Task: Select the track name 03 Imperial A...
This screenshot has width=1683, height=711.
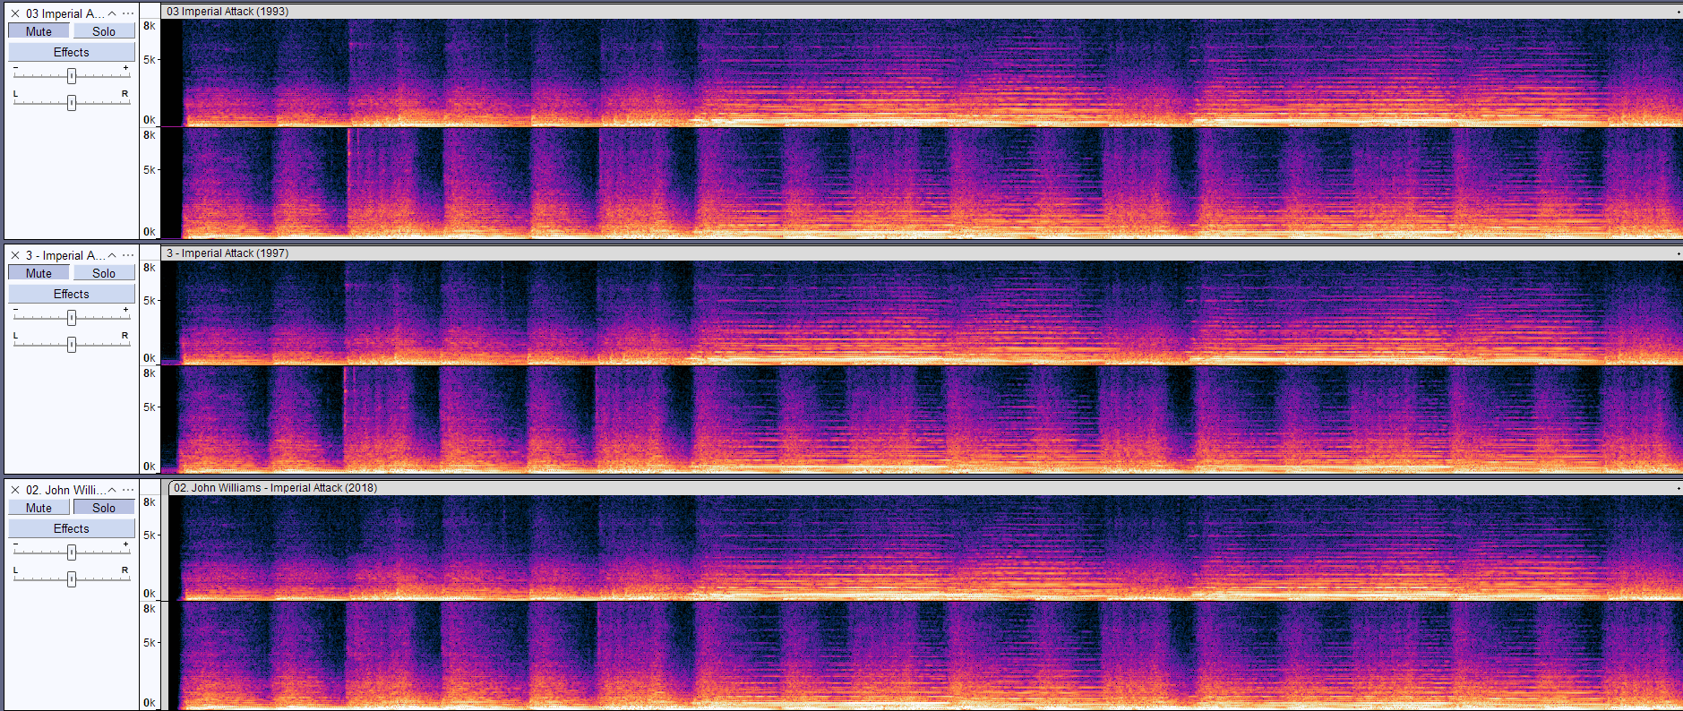Action: 64,13
